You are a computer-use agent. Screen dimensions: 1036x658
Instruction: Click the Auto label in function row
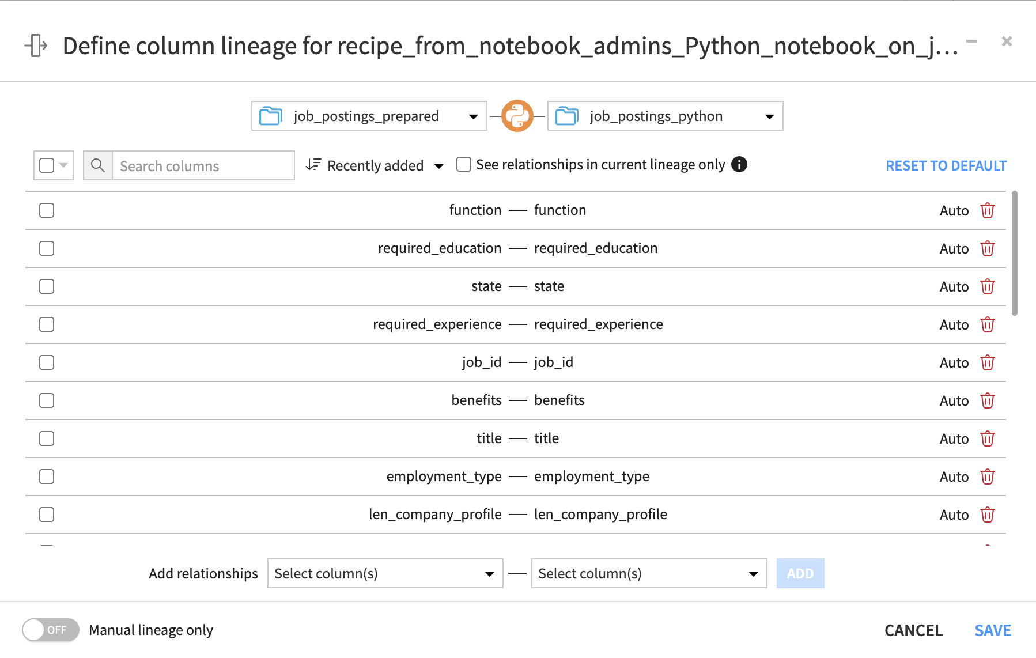point(954,210)
